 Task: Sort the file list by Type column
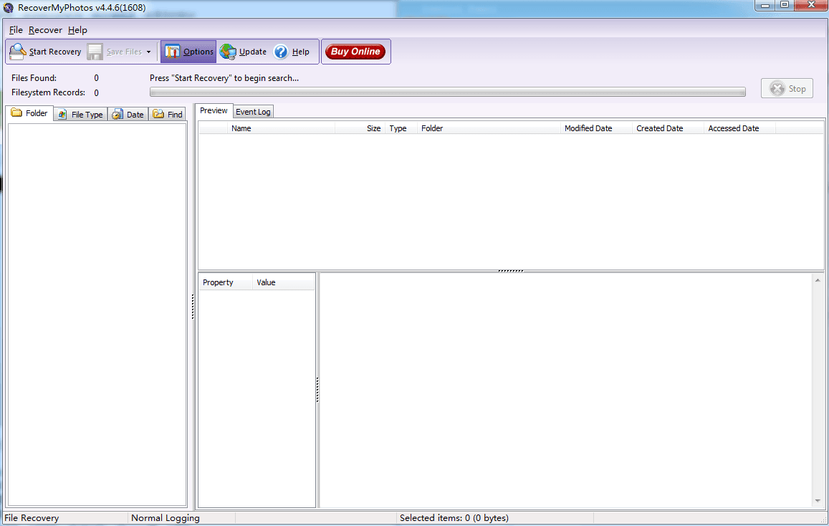coord(401,128)
